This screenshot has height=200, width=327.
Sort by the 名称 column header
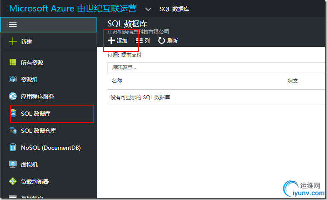tap(117, 81)
